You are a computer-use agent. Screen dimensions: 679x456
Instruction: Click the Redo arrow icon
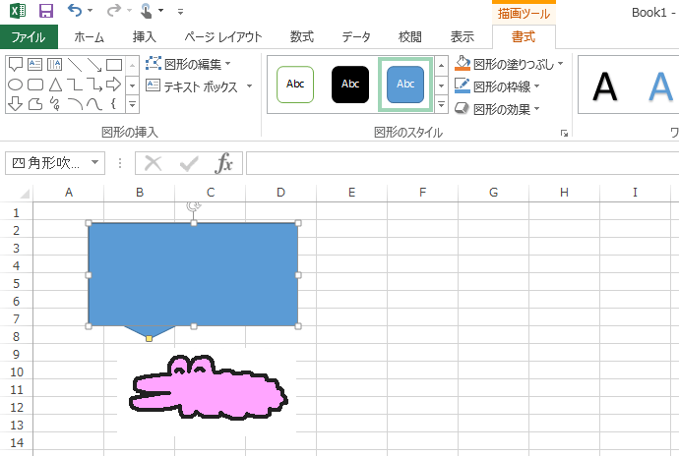point(113,11)
